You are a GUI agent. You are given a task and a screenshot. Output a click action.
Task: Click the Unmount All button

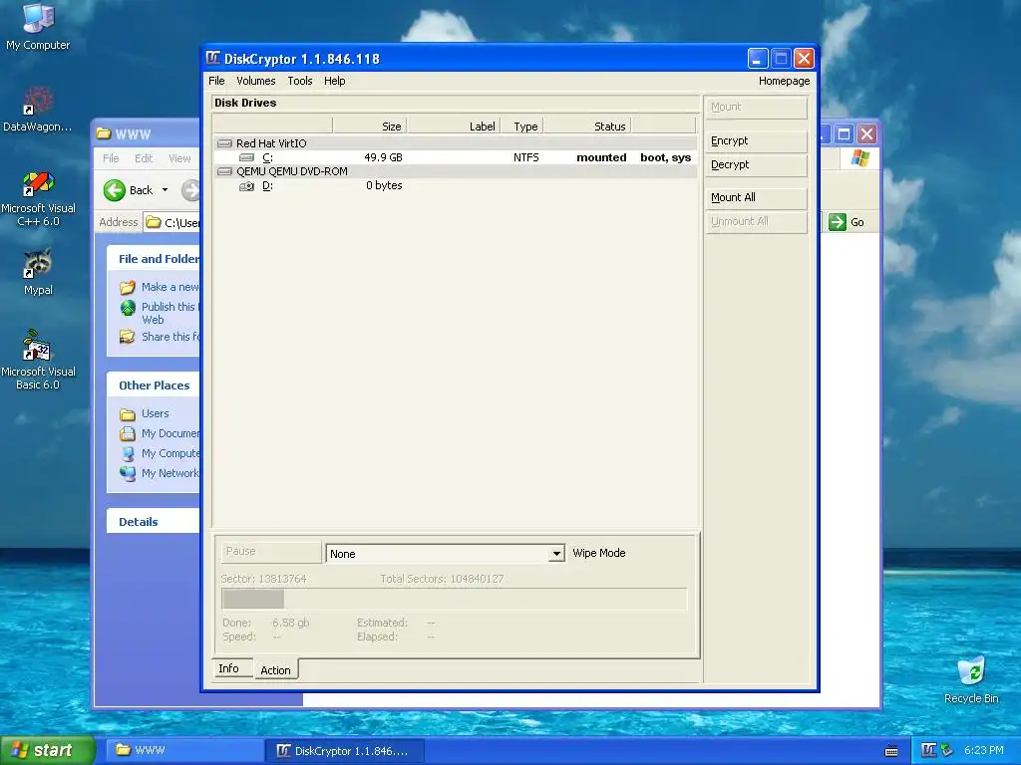point(756,222)
